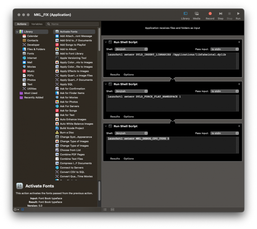Select Burn a Disc action

coord(67,132)
